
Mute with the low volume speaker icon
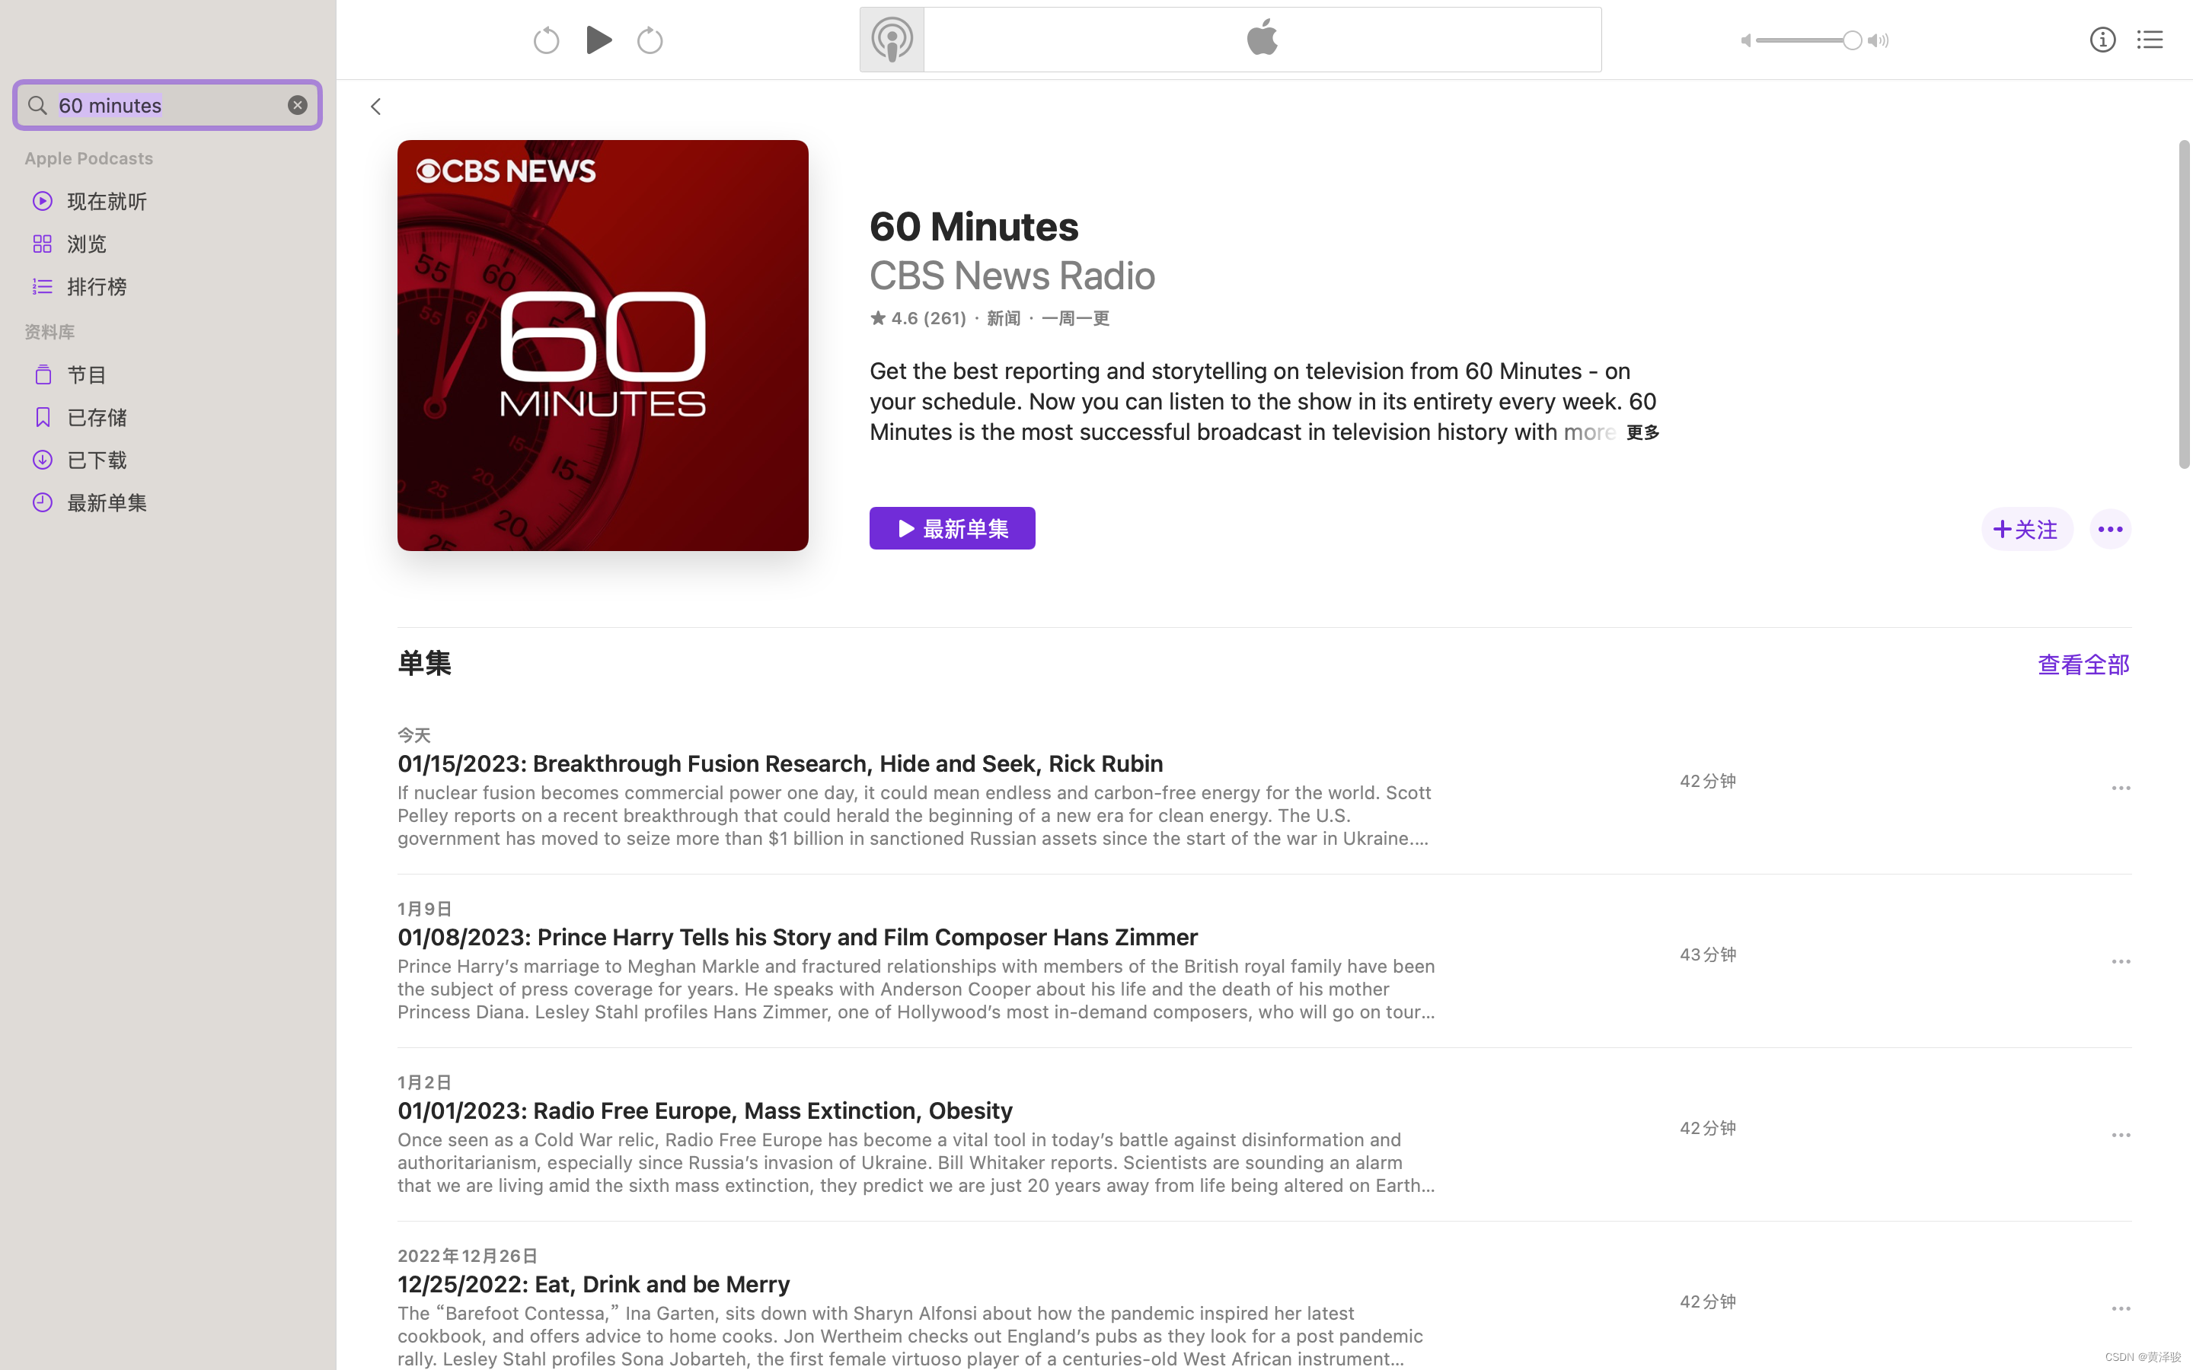pos(1745,41)
